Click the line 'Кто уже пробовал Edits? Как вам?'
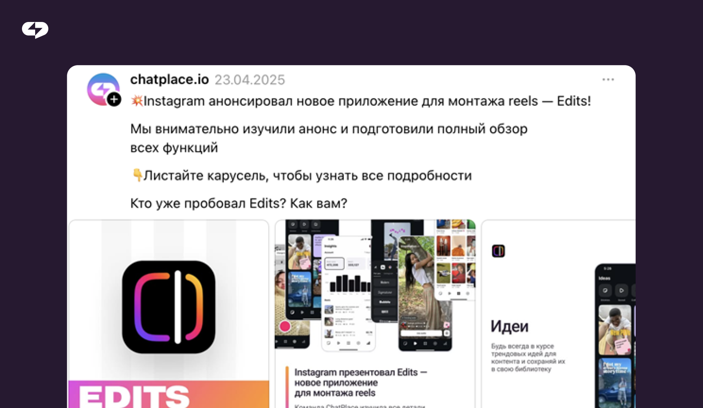The width and height of the screenshot is (703, 408). 239,203
